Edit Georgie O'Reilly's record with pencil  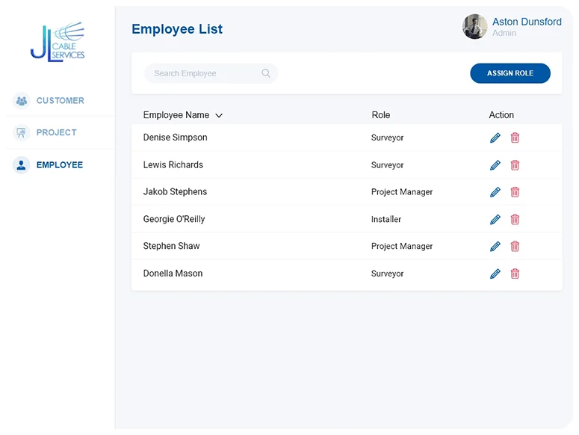(495, 219)
